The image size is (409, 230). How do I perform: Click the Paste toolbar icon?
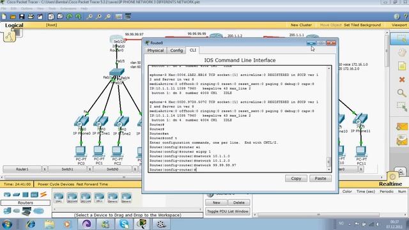coord(60,17)
